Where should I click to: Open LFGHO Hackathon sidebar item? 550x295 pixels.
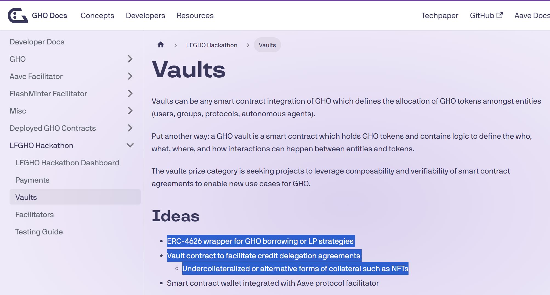(41, 145)
